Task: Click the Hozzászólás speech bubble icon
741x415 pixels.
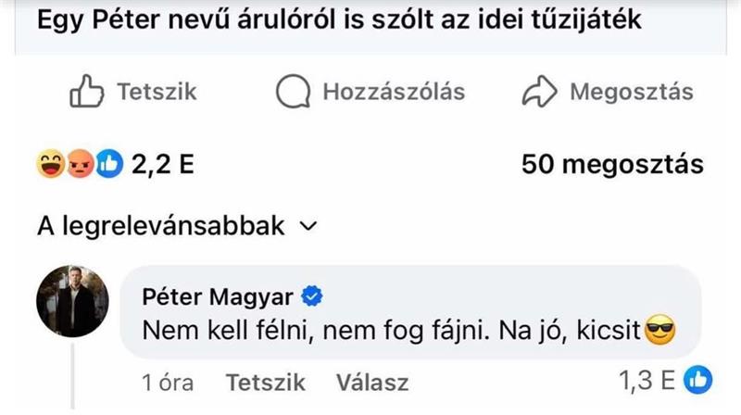Action: (x=295, y=92)
